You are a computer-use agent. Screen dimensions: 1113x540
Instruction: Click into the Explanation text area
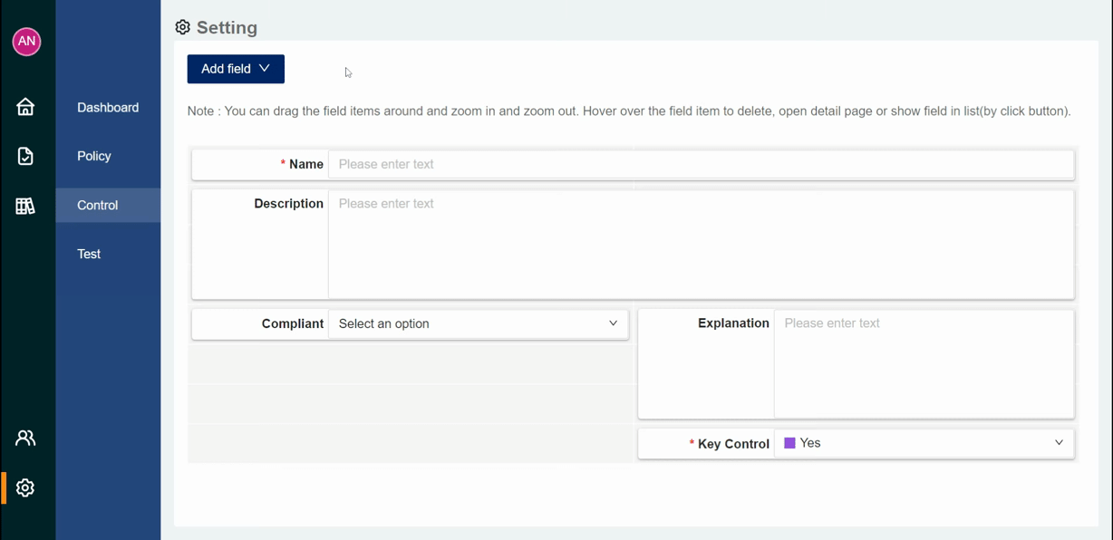924,363
